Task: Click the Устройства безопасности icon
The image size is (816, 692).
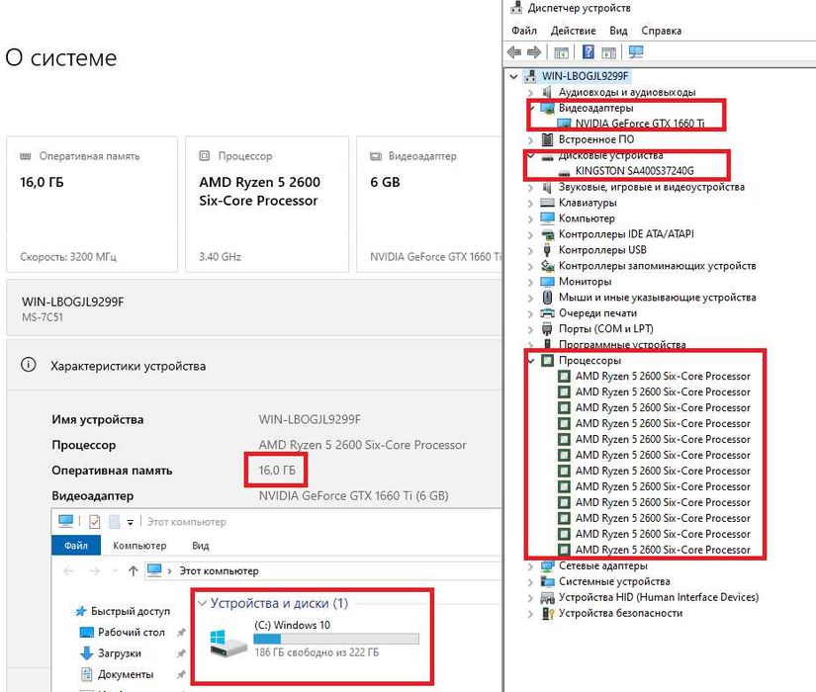Action: point(548,613)
